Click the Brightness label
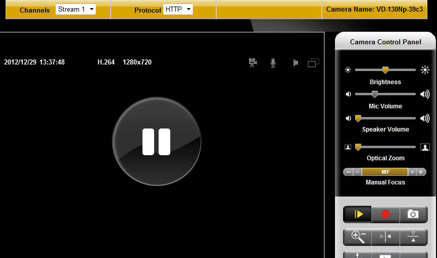Image resolution: width=437 pixels, height=258 pixels. pyautogui.click(x=385, y=82)
